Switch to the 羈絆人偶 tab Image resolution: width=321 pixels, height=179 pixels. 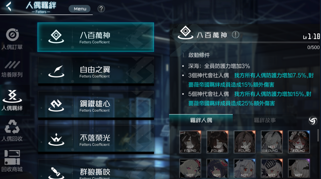[201, 120]
